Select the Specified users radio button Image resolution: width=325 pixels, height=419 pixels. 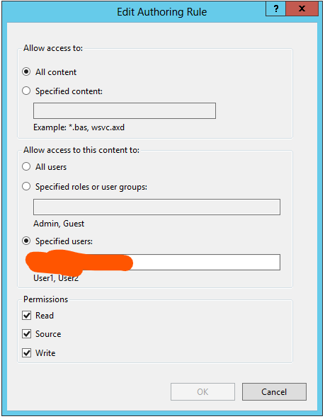(26, 241)
